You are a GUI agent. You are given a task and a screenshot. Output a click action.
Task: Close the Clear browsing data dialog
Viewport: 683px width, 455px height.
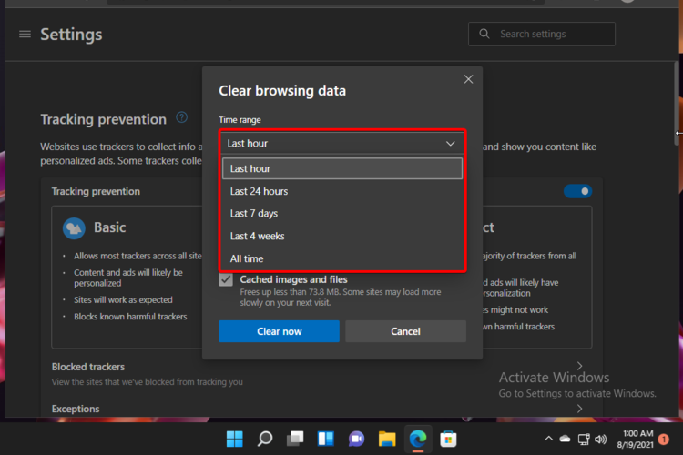point(468,79)
